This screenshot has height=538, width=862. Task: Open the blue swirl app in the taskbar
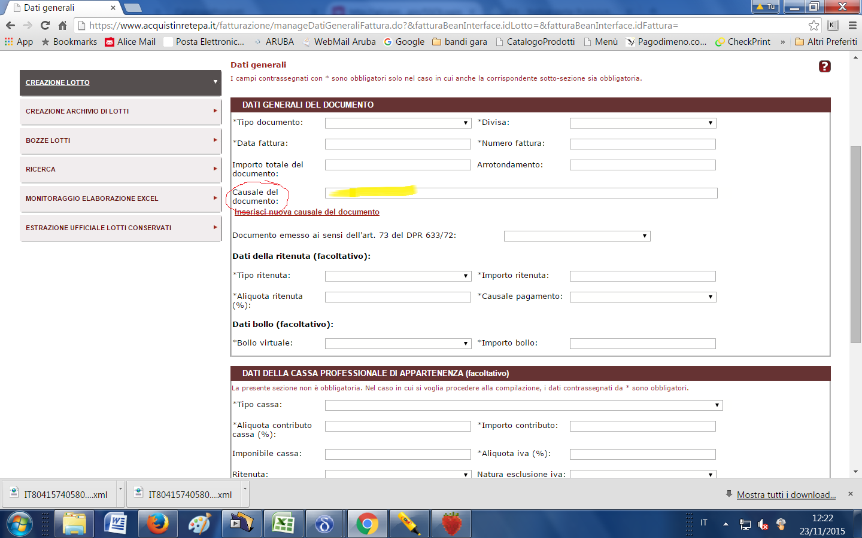(326, 524)
